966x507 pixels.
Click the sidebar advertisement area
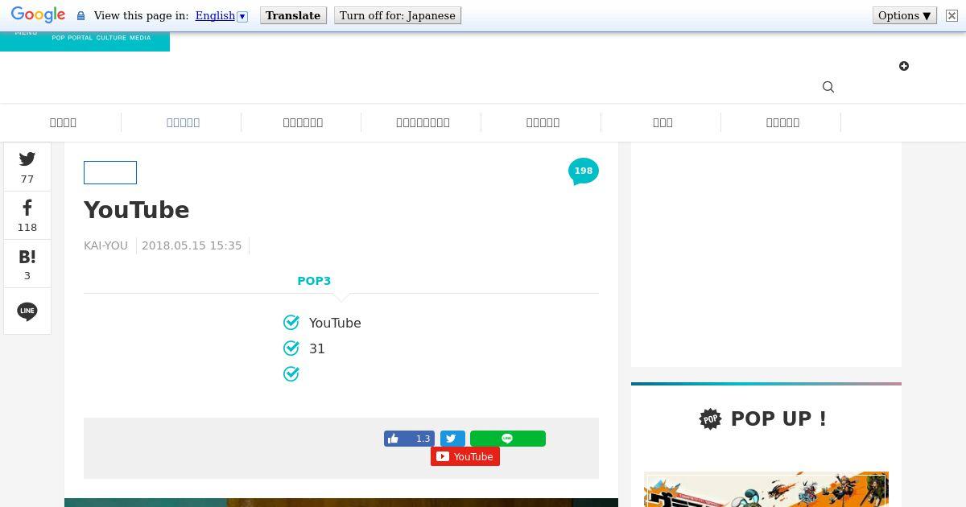click(x=766, y=254)
